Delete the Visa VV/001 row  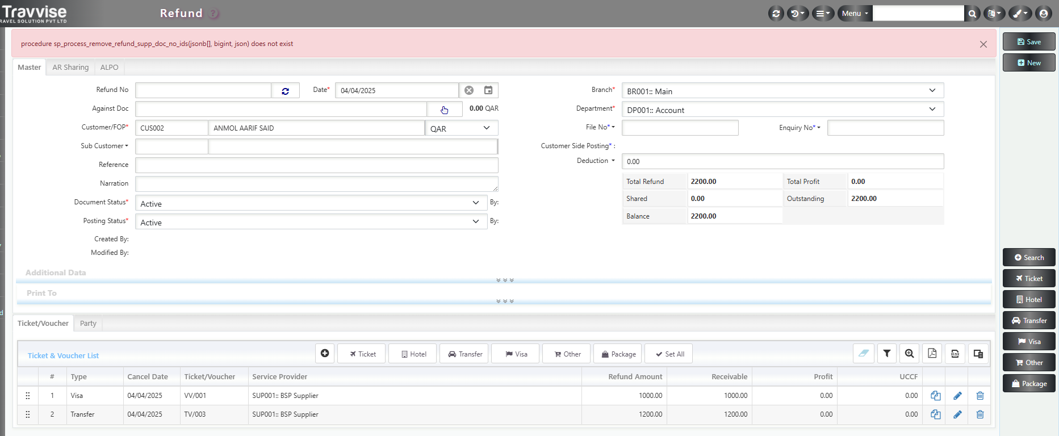(x=980, y=396)
